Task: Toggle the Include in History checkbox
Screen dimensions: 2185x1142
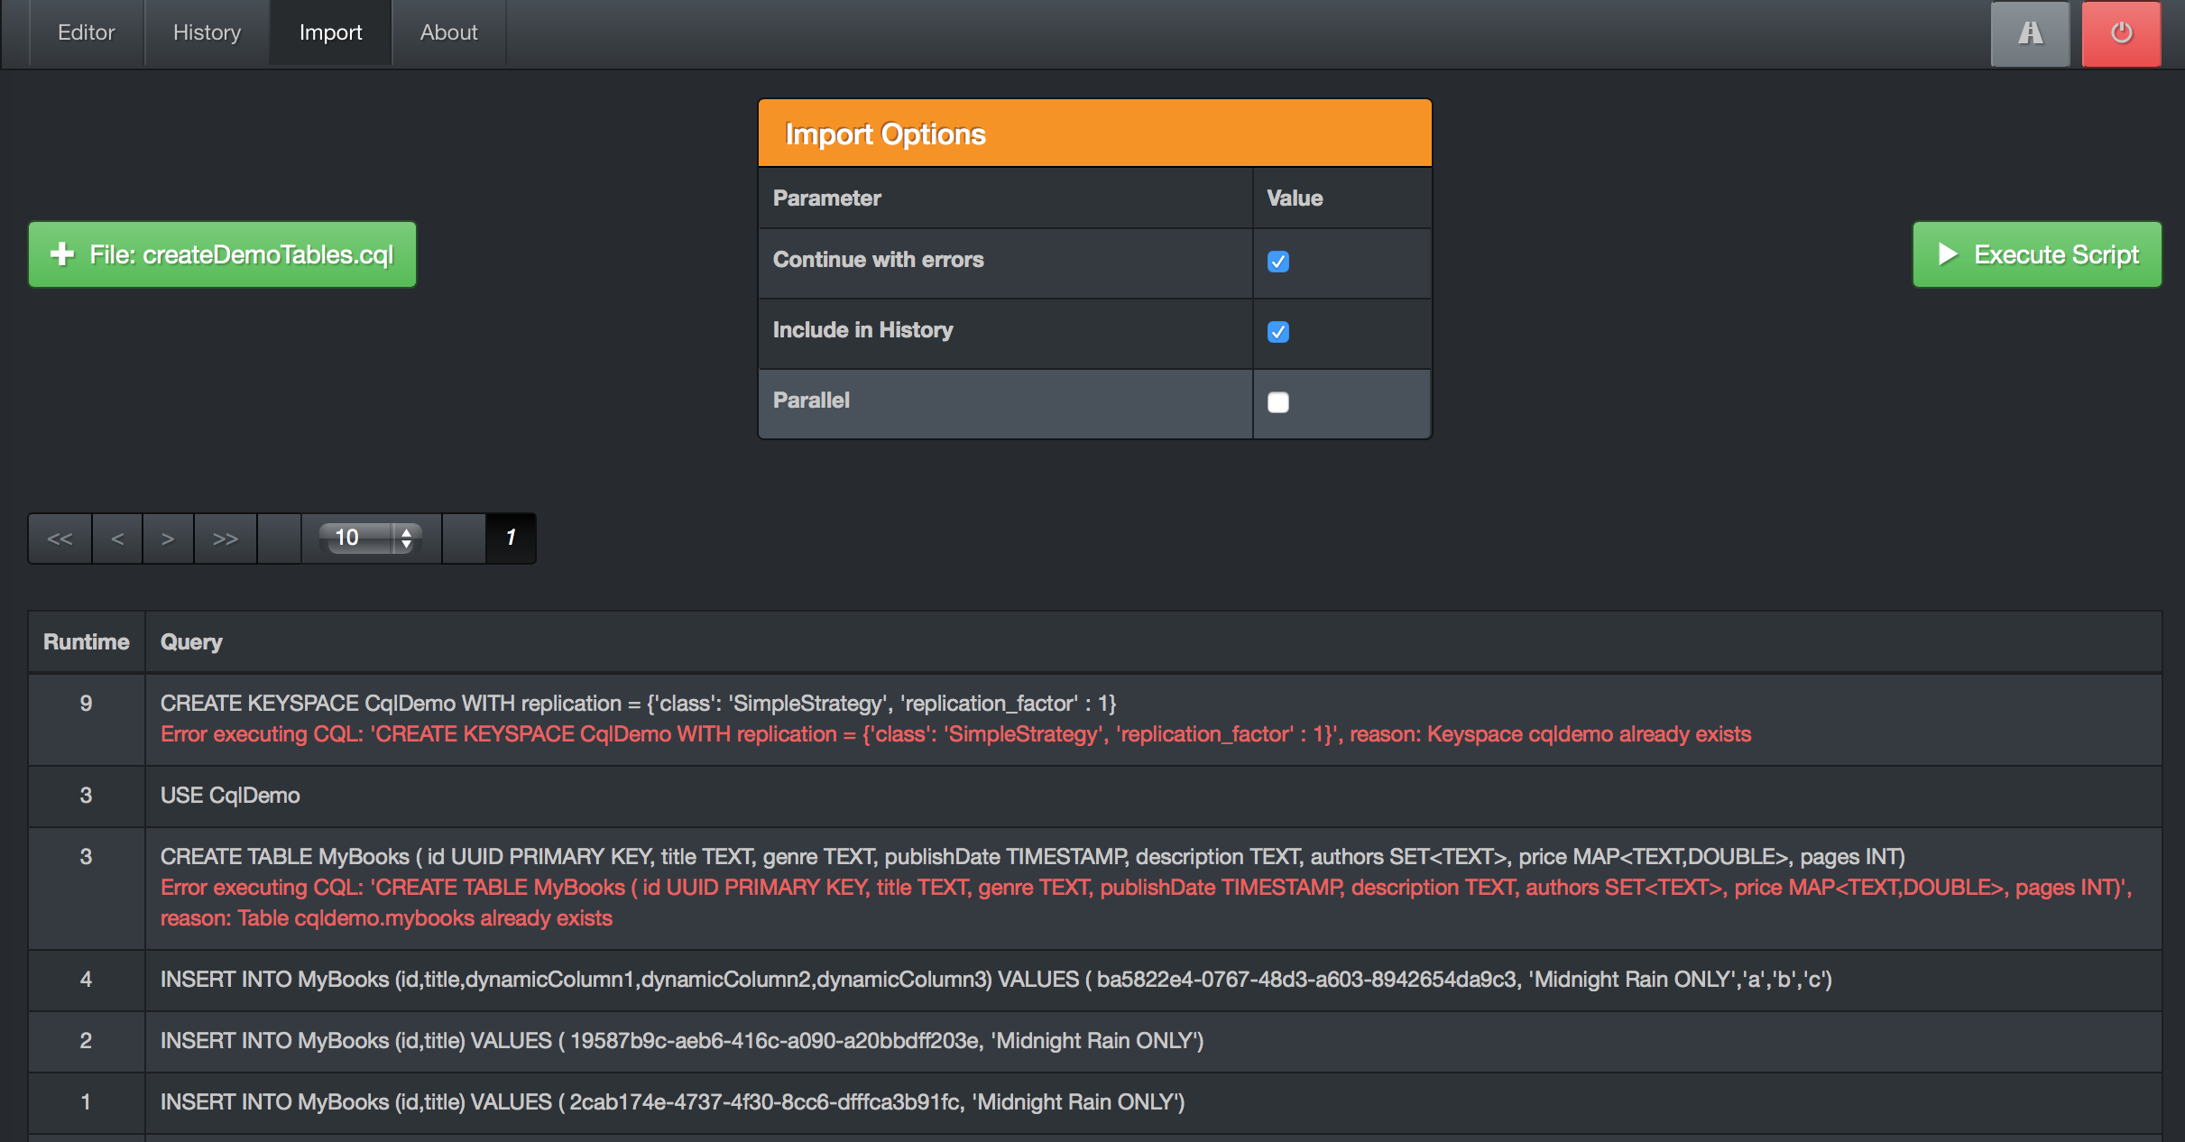Action: coord(1277,331)
